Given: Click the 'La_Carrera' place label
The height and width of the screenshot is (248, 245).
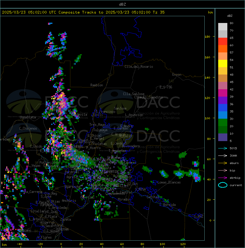Looking at the screenshot, I should 33,192.
